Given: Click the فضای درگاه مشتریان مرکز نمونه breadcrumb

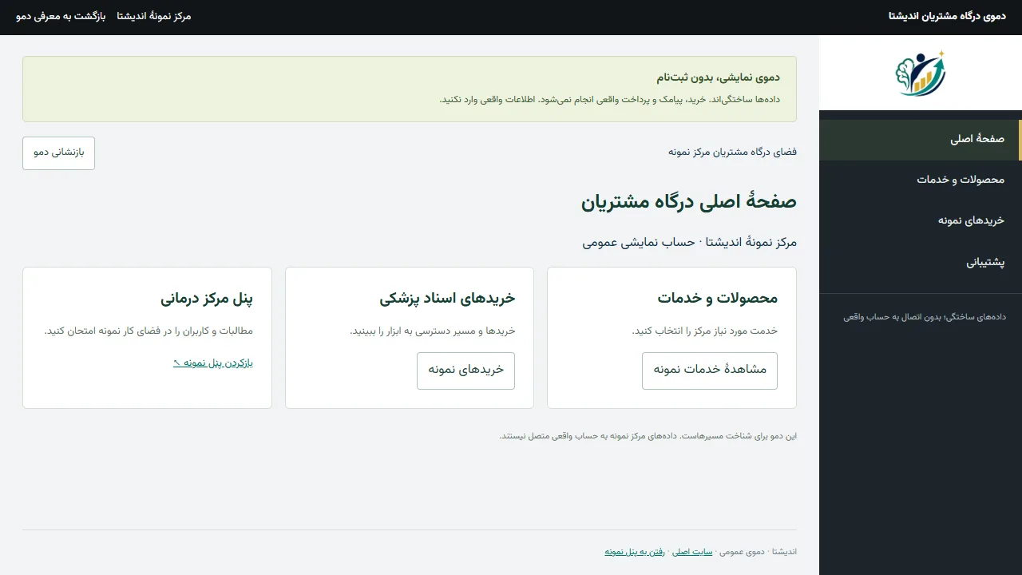Looking at the screenshot, I should click(x=733, y=152).
